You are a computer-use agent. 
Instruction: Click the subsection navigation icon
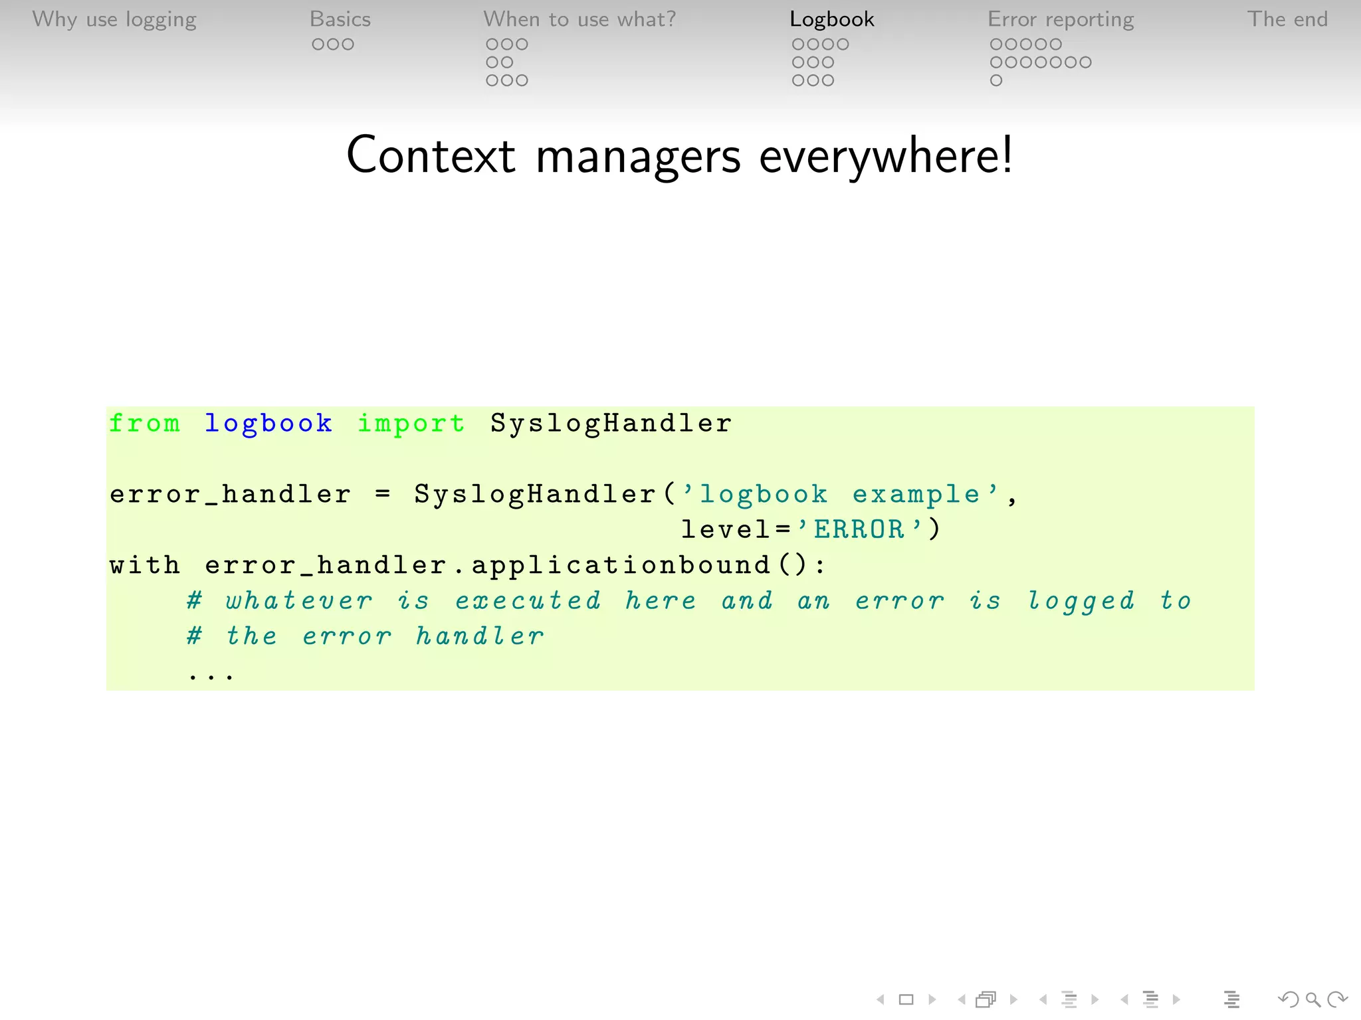click(x=1069, y=999)
